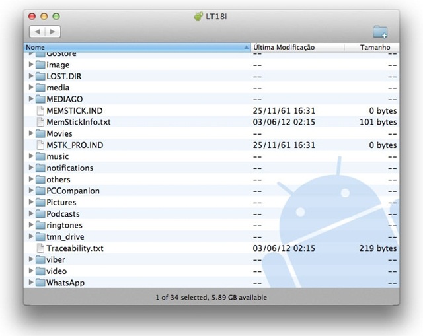
Task: Select the ringtones folder icon
Action: coord(40,225)
